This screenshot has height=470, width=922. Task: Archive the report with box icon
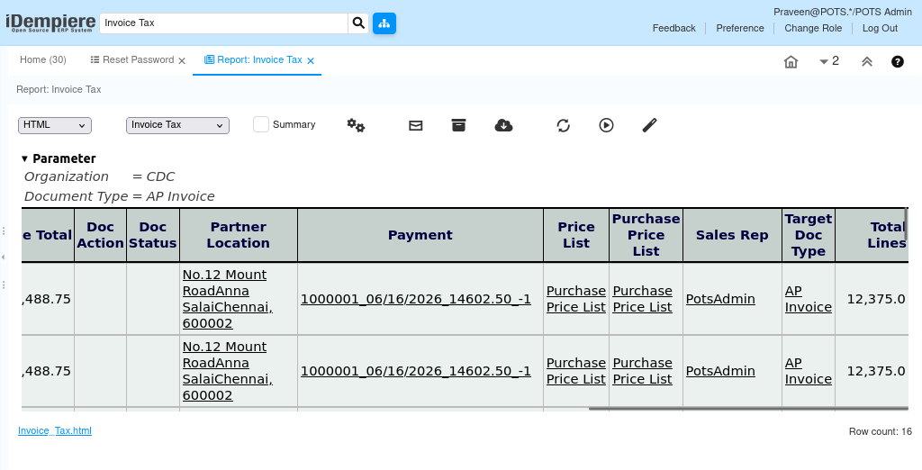tap(458, 125)
